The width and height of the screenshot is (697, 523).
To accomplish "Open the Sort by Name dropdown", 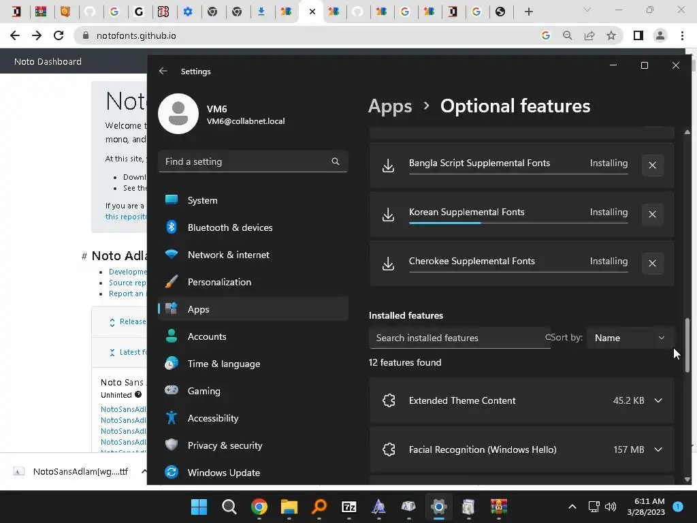I will (x=630, y=338).
